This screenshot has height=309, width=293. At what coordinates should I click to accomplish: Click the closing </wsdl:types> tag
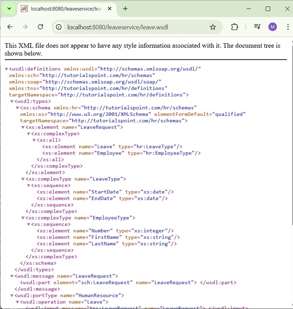click(34, 270)
